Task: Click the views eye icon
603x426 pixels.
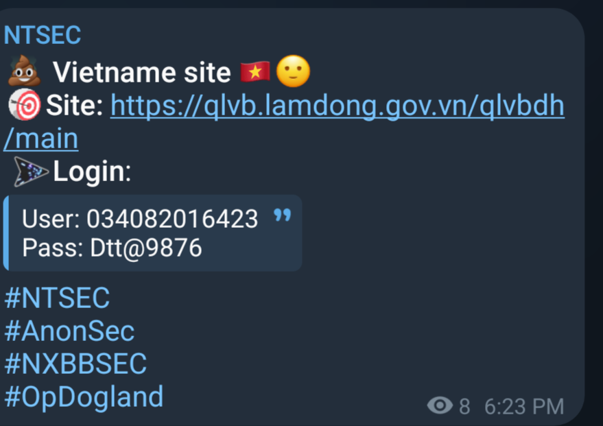Action: click(440, 405)
